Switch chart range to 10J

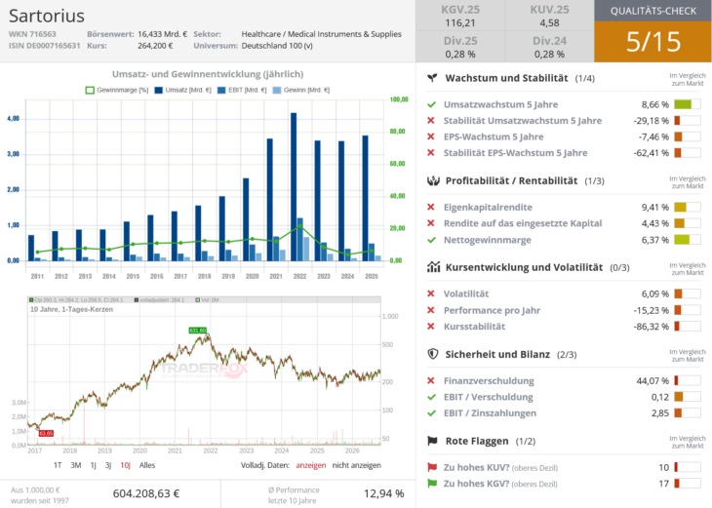(x=125, y=465)
